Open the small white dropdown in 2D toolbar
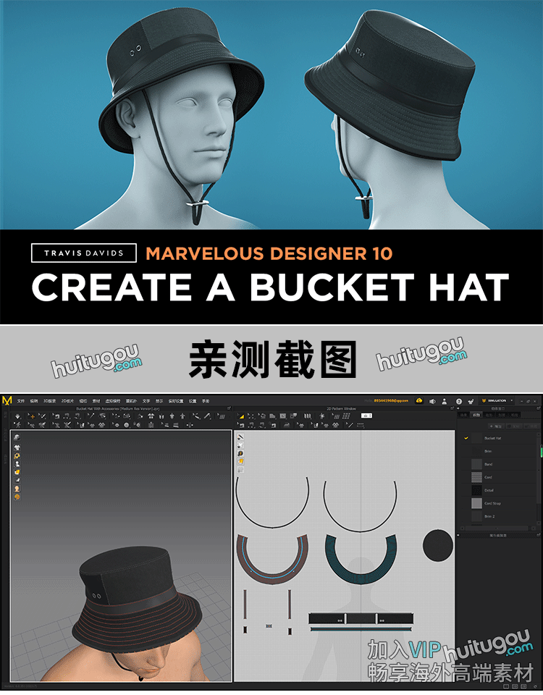Screen dimensions: 543x695 tap(367, 416)
